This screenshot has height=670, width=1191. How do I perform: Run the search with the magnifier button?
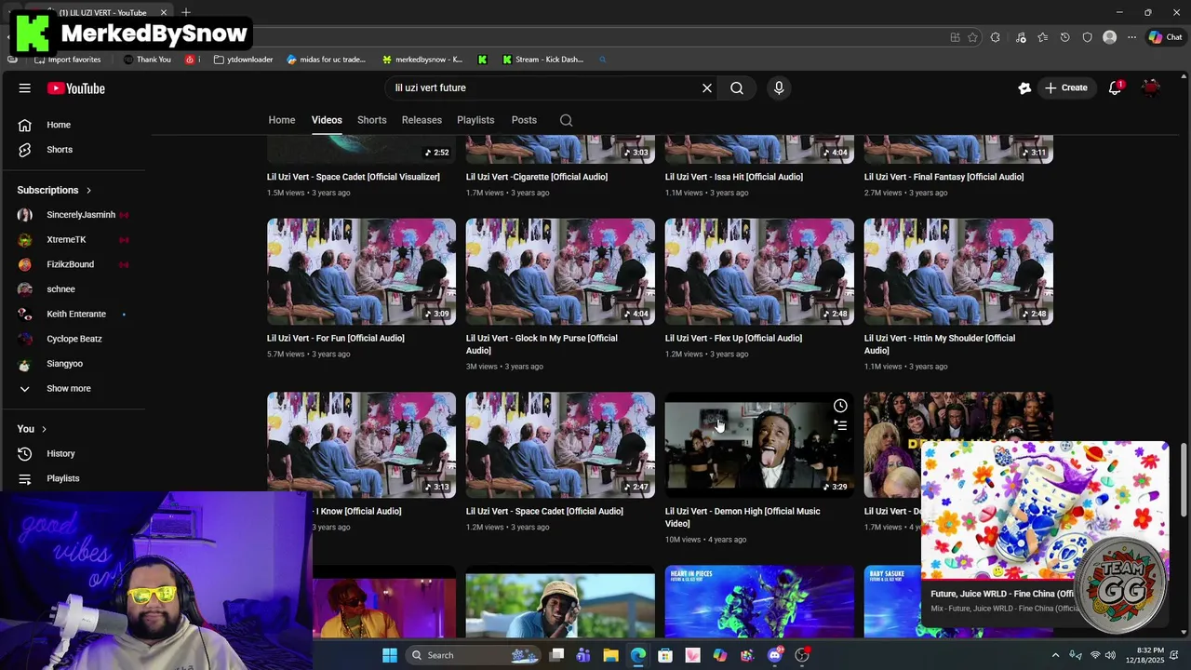(737, 88)
